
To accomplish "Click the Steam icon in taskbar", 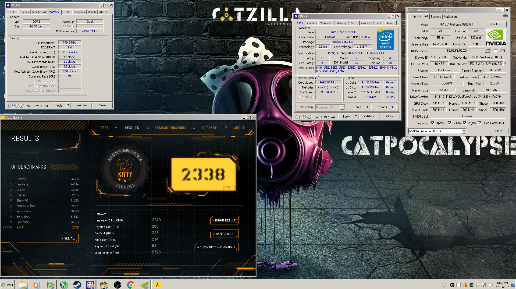I will pyautogui.click(x=77, y=285).
